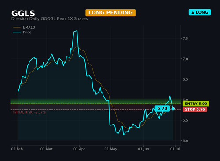This screenshot has height=161, width=220.
Task: Click the 01 May date tick
Action: tap(111, 149)
